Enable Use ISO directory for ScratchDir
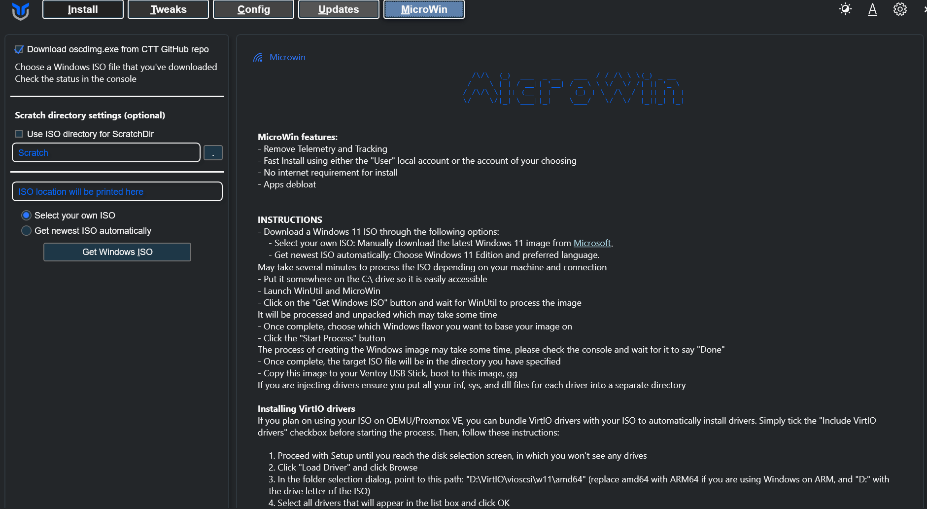This screenshot has height=509, width=927. pyautogui.click(x=19, y=134)
